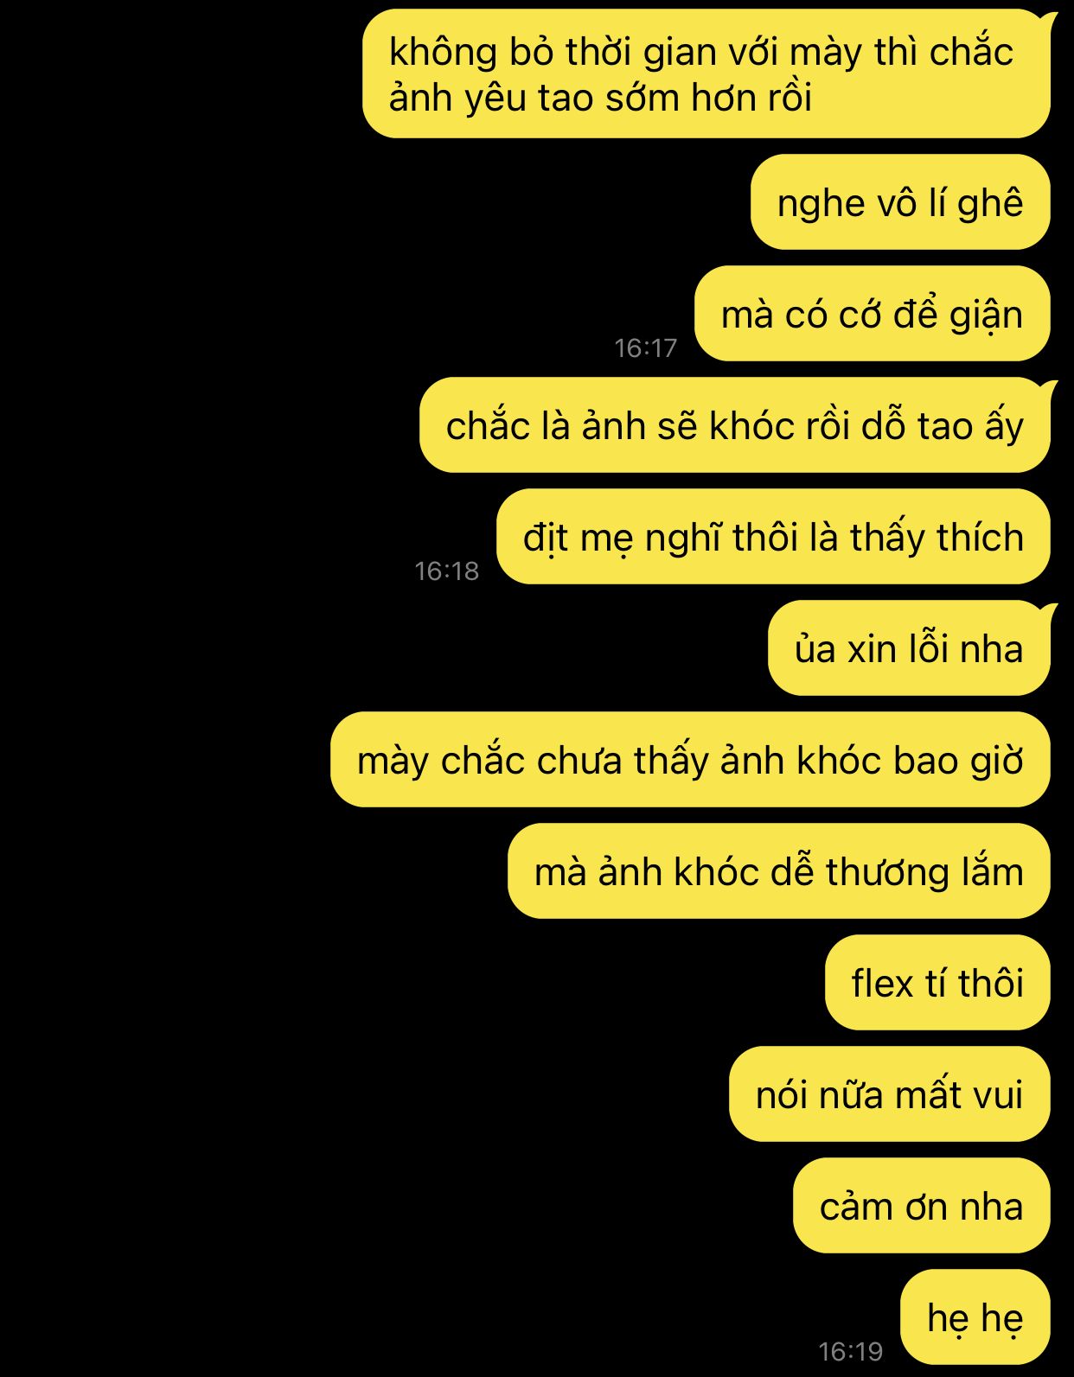The image size is (1074, 1377).
Task: Tap the 16:19 timestamp
Action: coord(851,1351)
